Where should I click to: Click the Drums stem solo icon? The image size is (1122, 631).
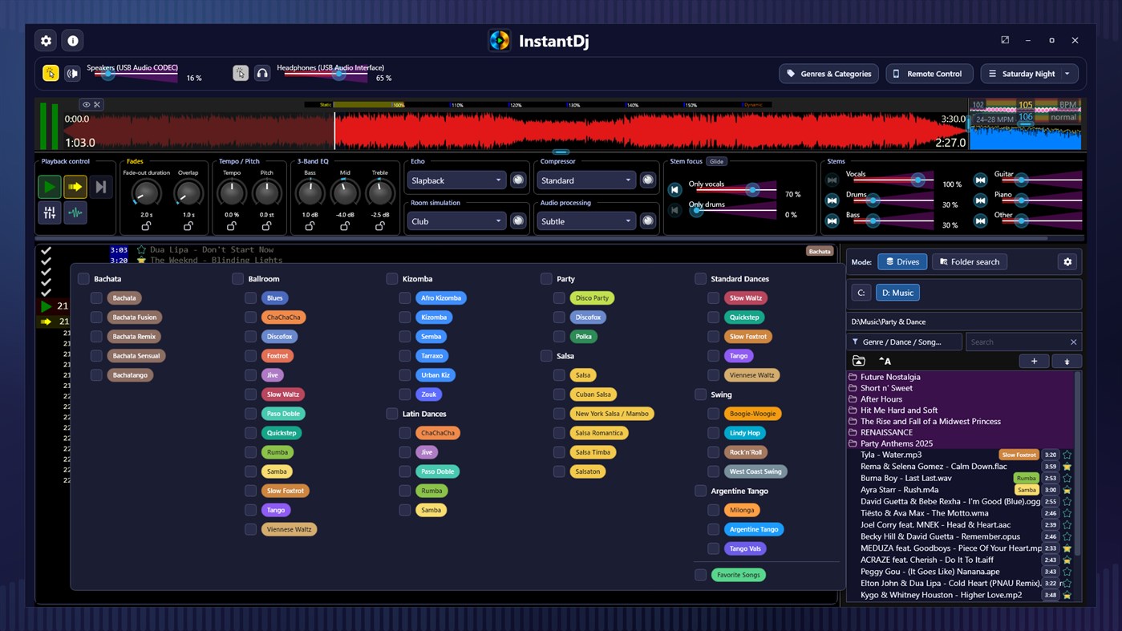pyautogui.click(x=832, y=200)
